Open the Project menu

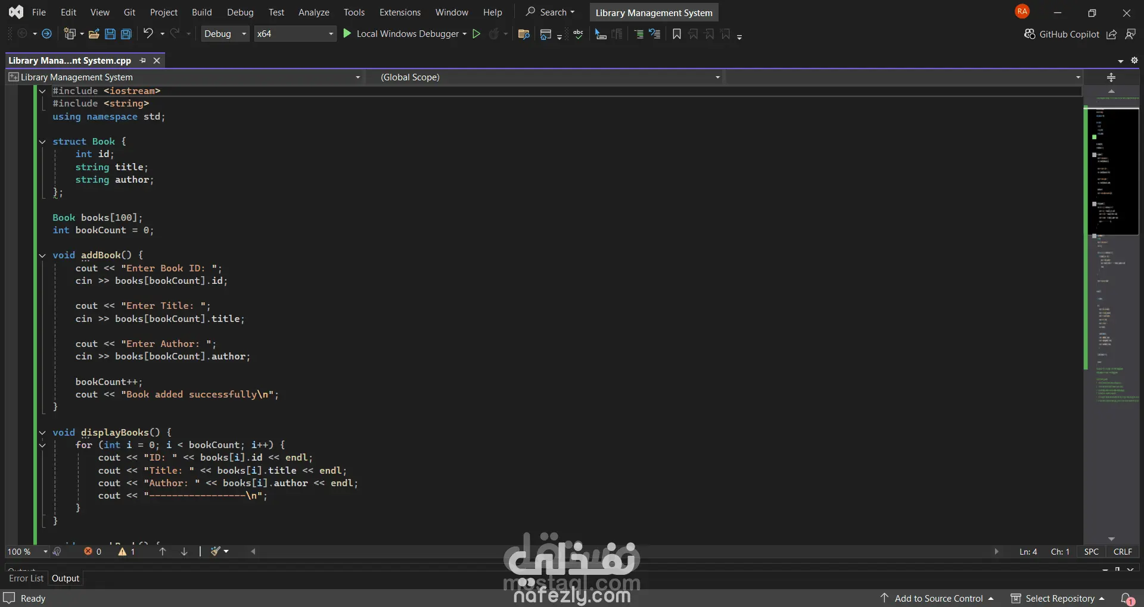[163, 12]
